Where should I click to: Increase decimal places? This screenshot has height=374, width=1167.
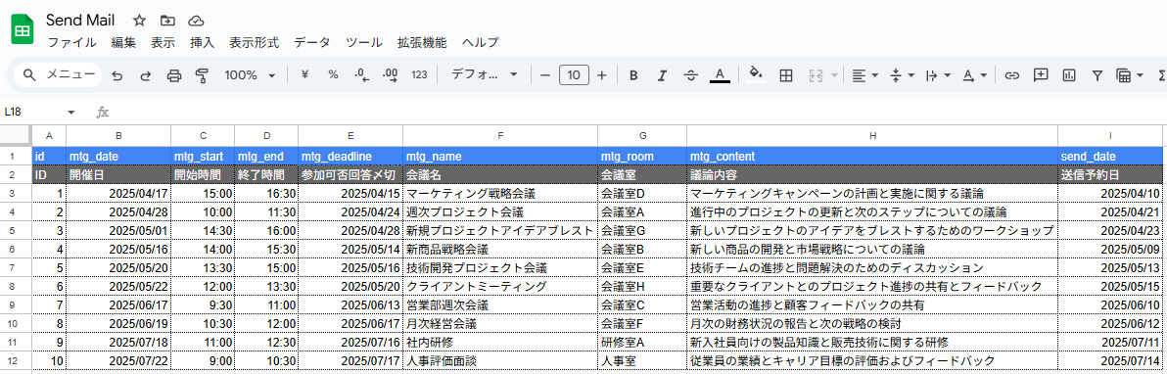pos(390,75)
